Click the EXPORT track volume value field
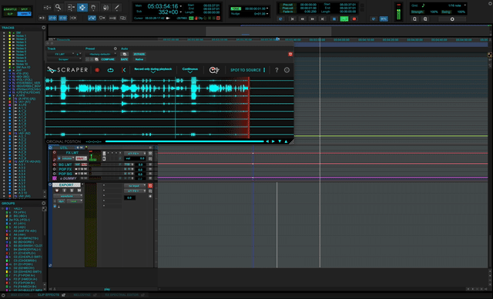This screenshot has width=493, height=299. 129,198
